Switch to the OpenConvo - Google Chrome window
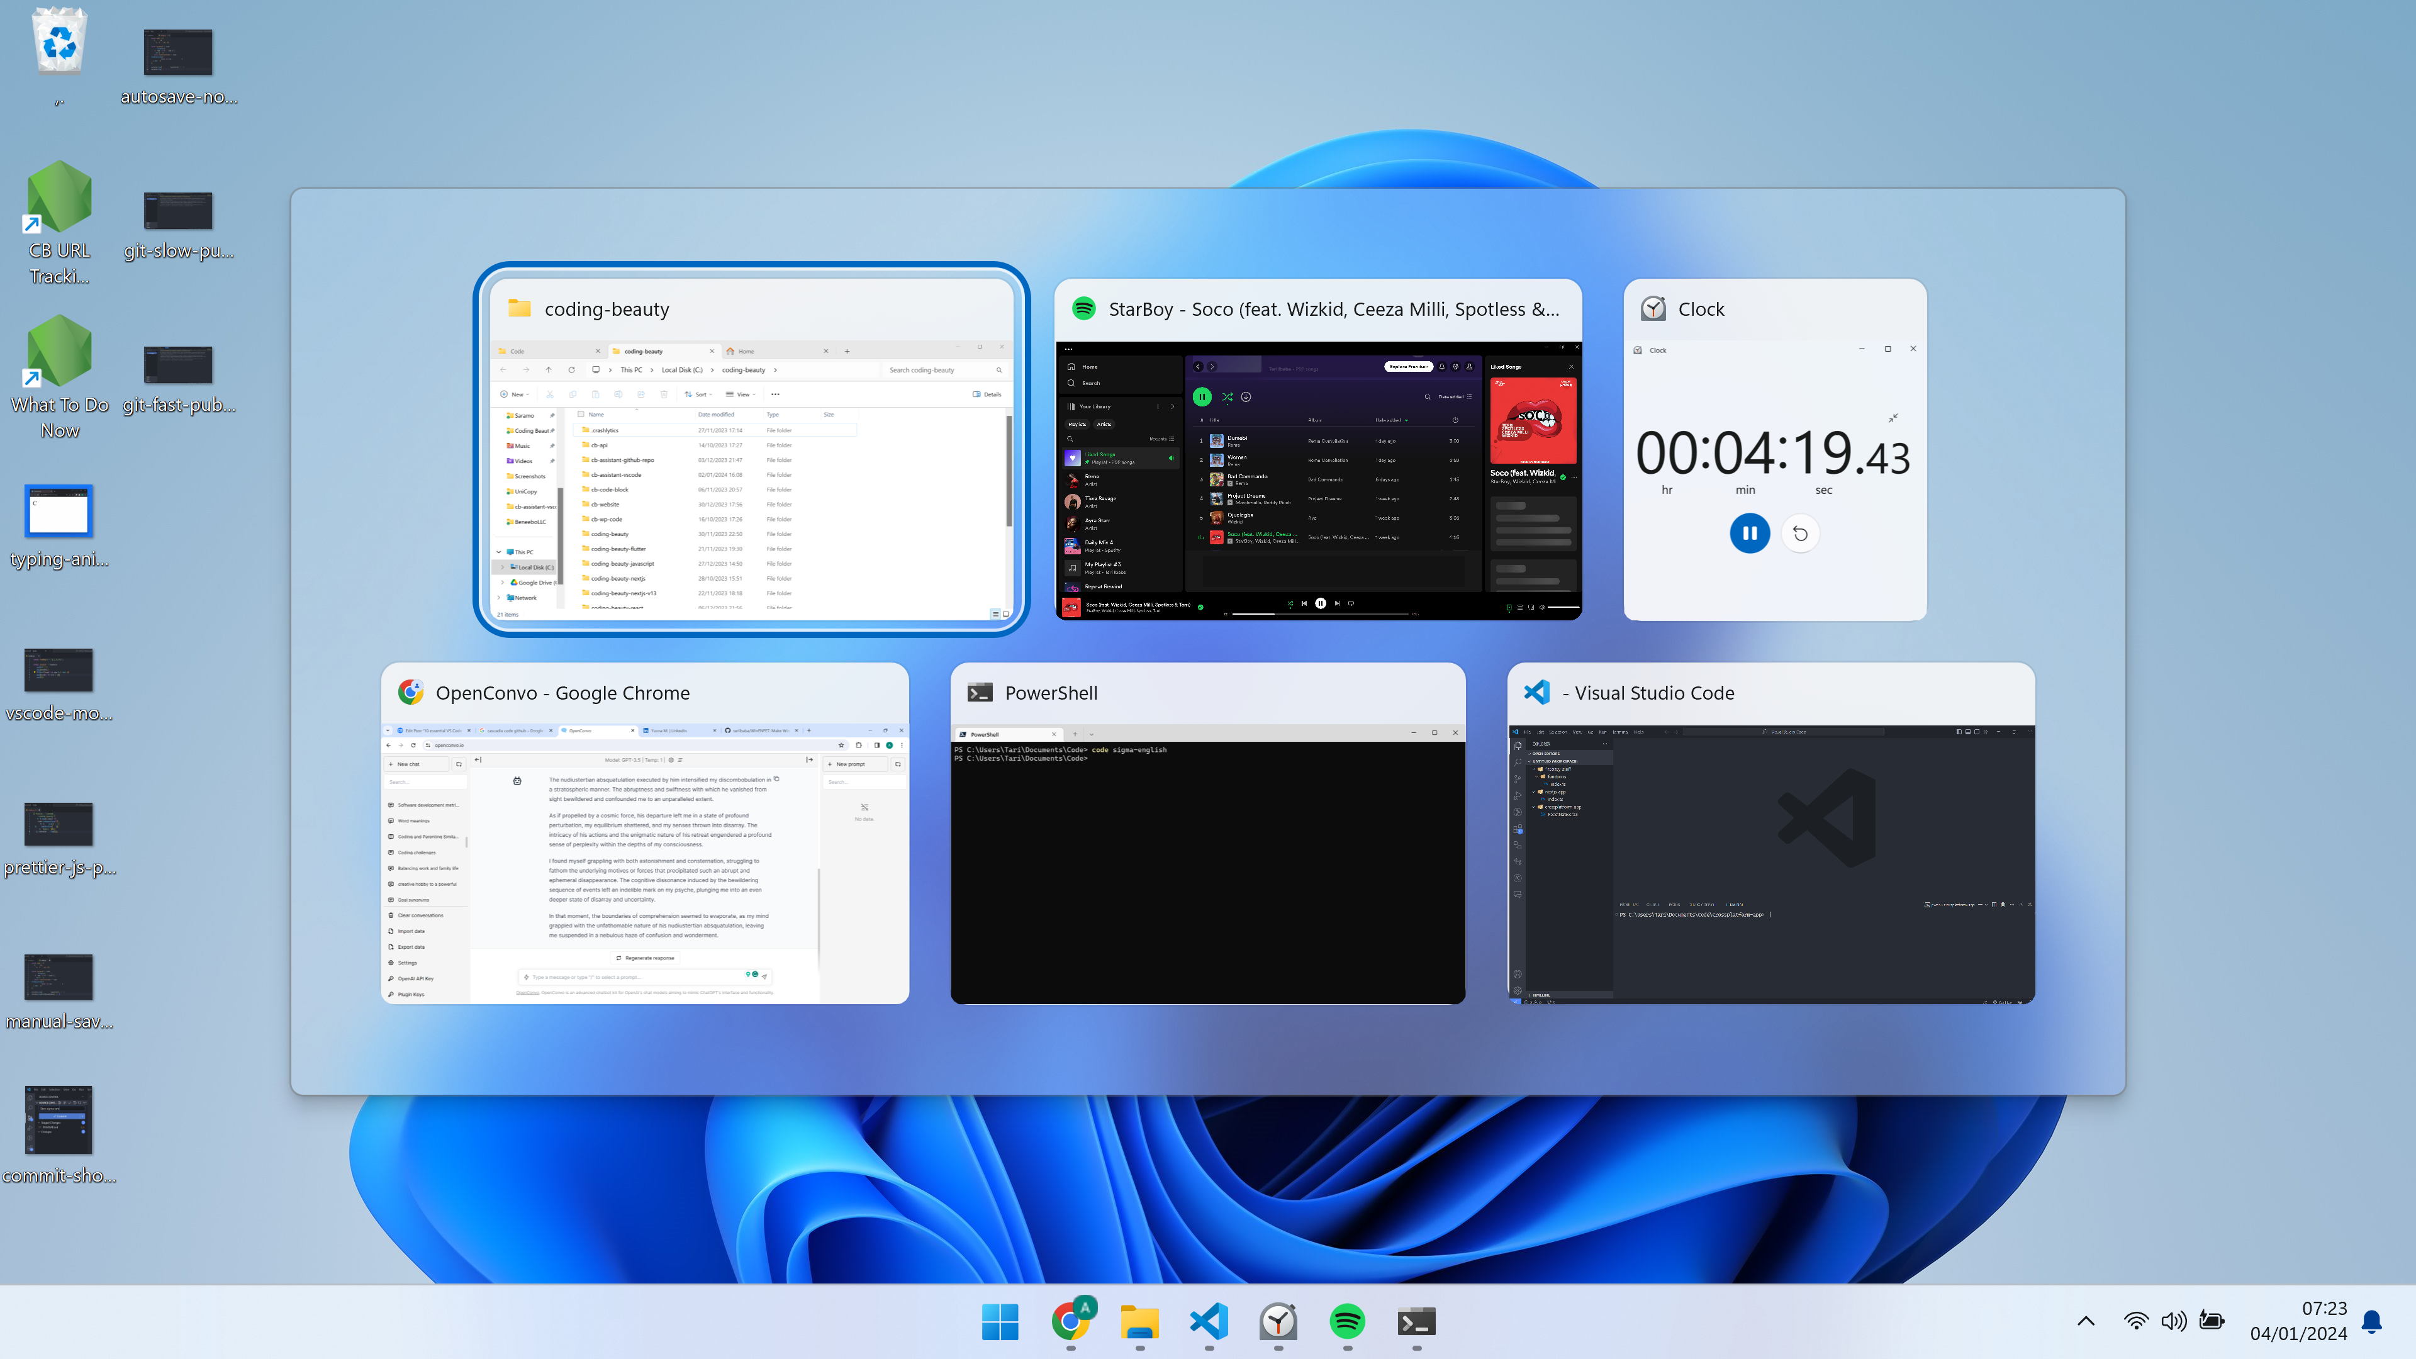2416x1359 pixels. (646, 834)
